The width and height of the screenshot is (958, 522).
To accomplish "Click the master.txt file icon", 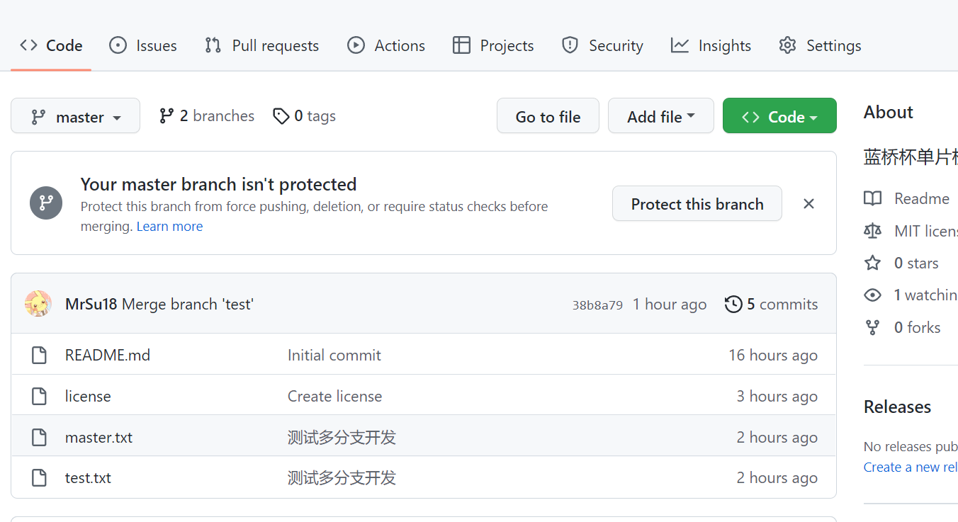I will coord(40,438).
